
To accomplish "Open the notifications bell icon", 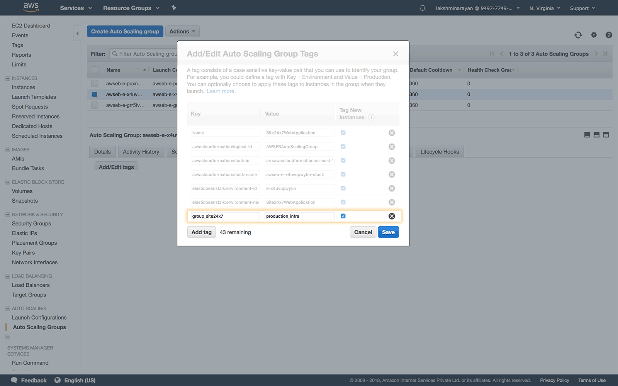I will click(422, 8).
